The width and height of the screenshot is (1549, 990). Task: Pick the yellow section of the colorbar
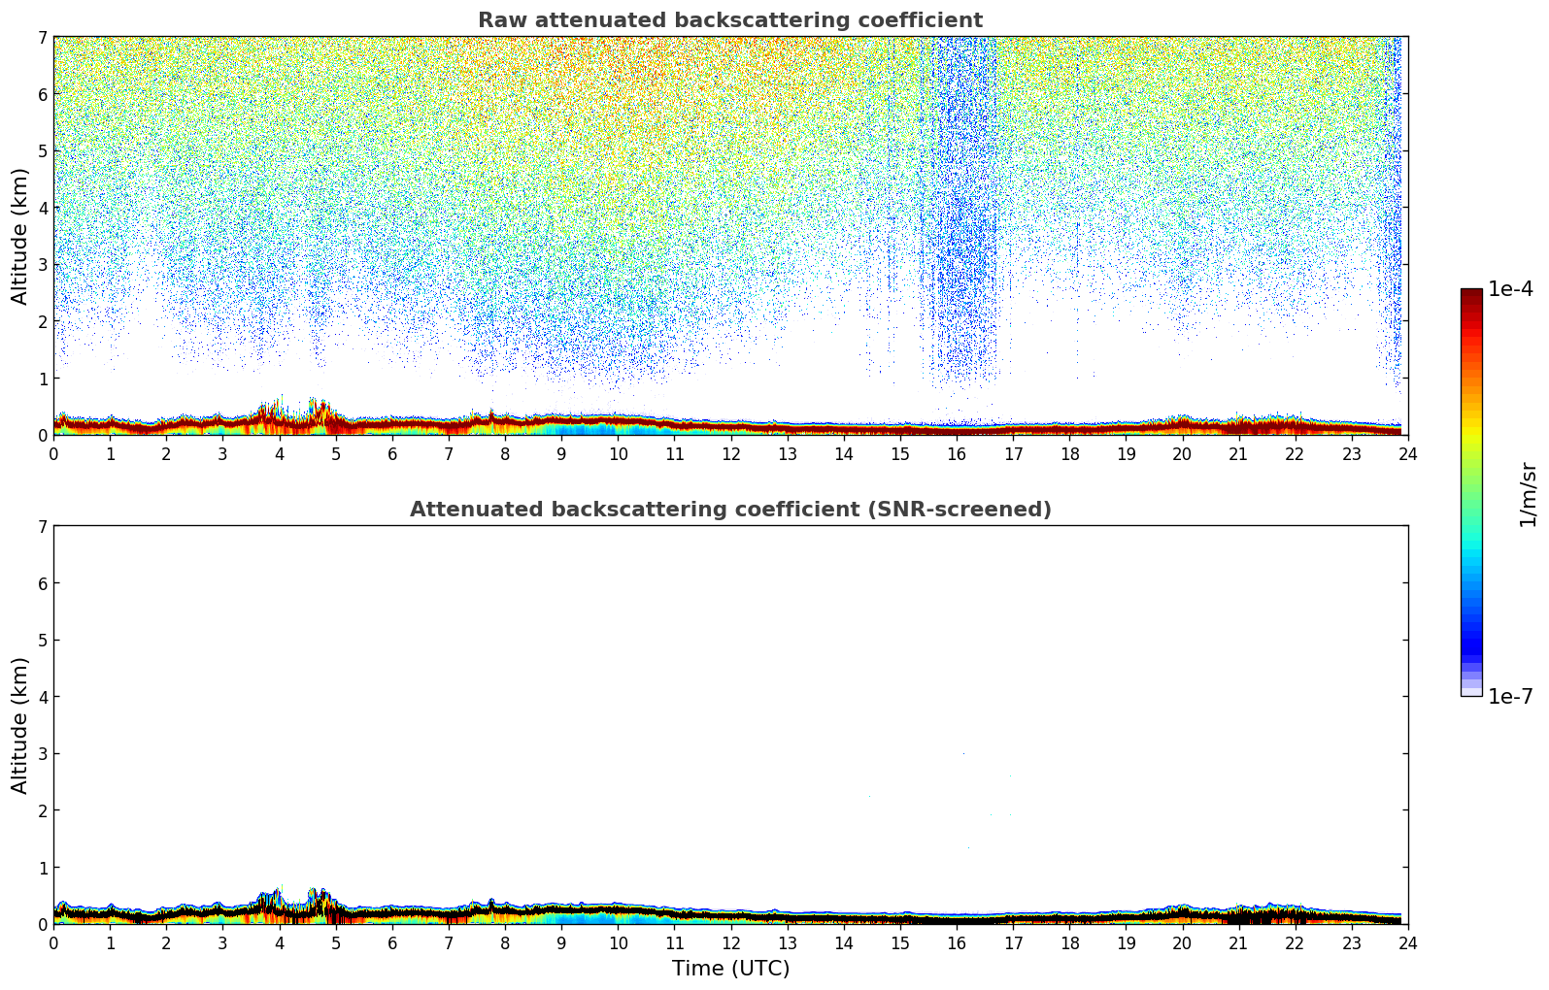tap(1470, 427)
